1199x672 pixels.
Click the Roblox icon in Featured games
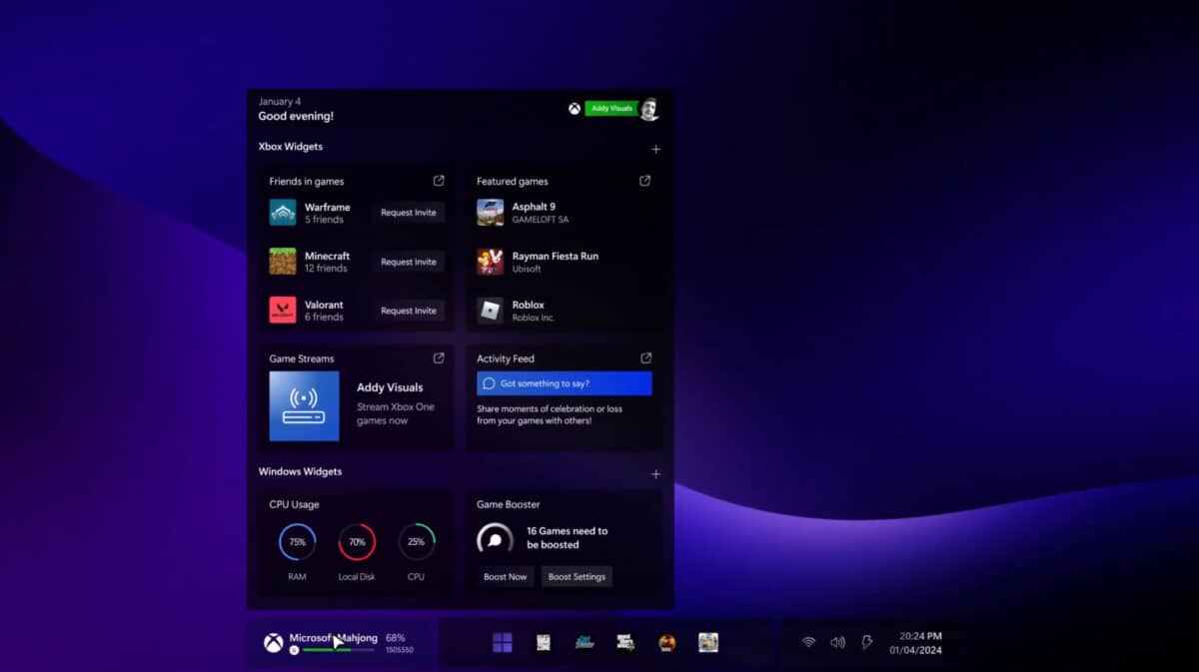click(x=490, y=311)
